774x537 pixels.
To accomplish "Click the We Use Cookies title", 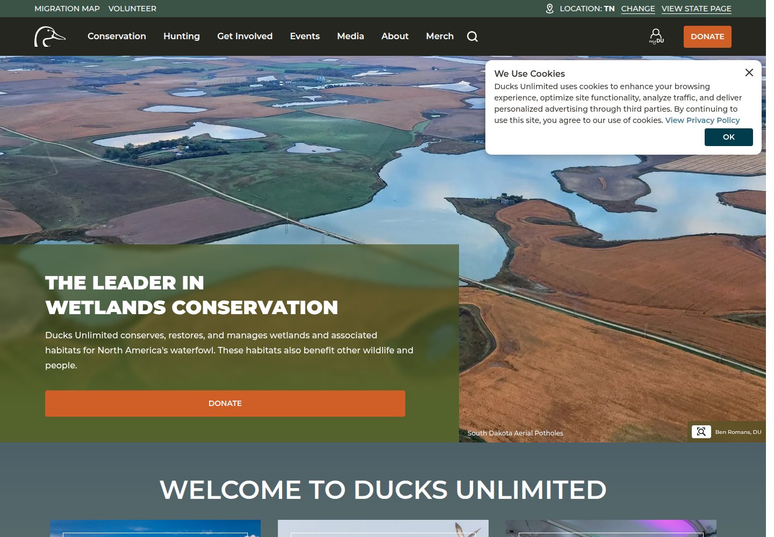I will point(529,74).
